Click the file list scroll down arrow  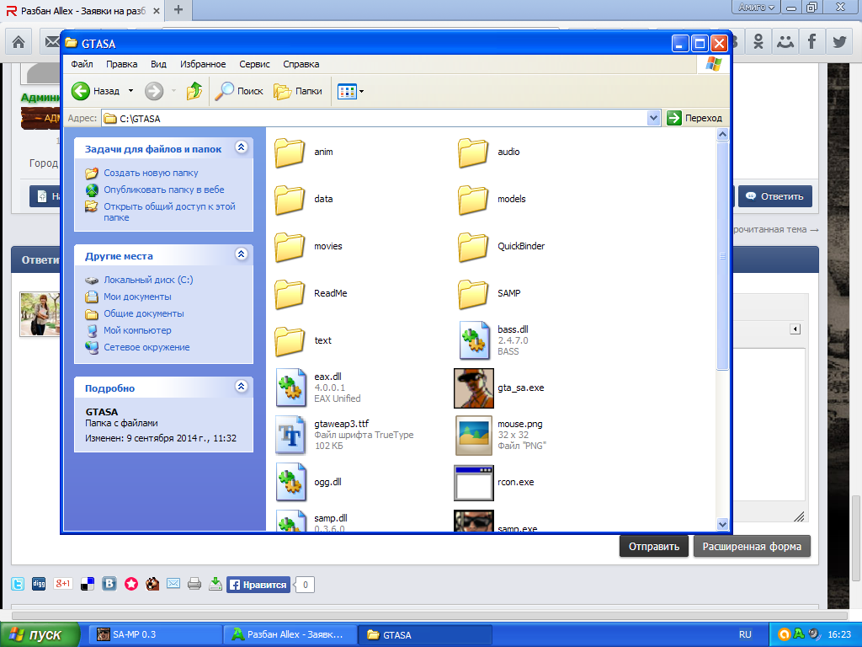pyautogui.click(x=723, y=524)
